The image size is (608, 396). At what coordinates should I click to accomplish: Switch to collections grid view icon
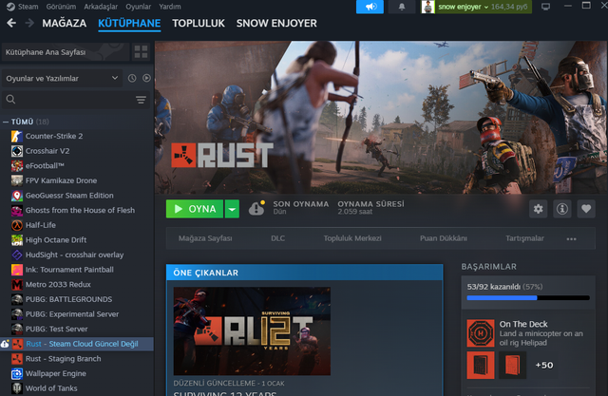141,52
